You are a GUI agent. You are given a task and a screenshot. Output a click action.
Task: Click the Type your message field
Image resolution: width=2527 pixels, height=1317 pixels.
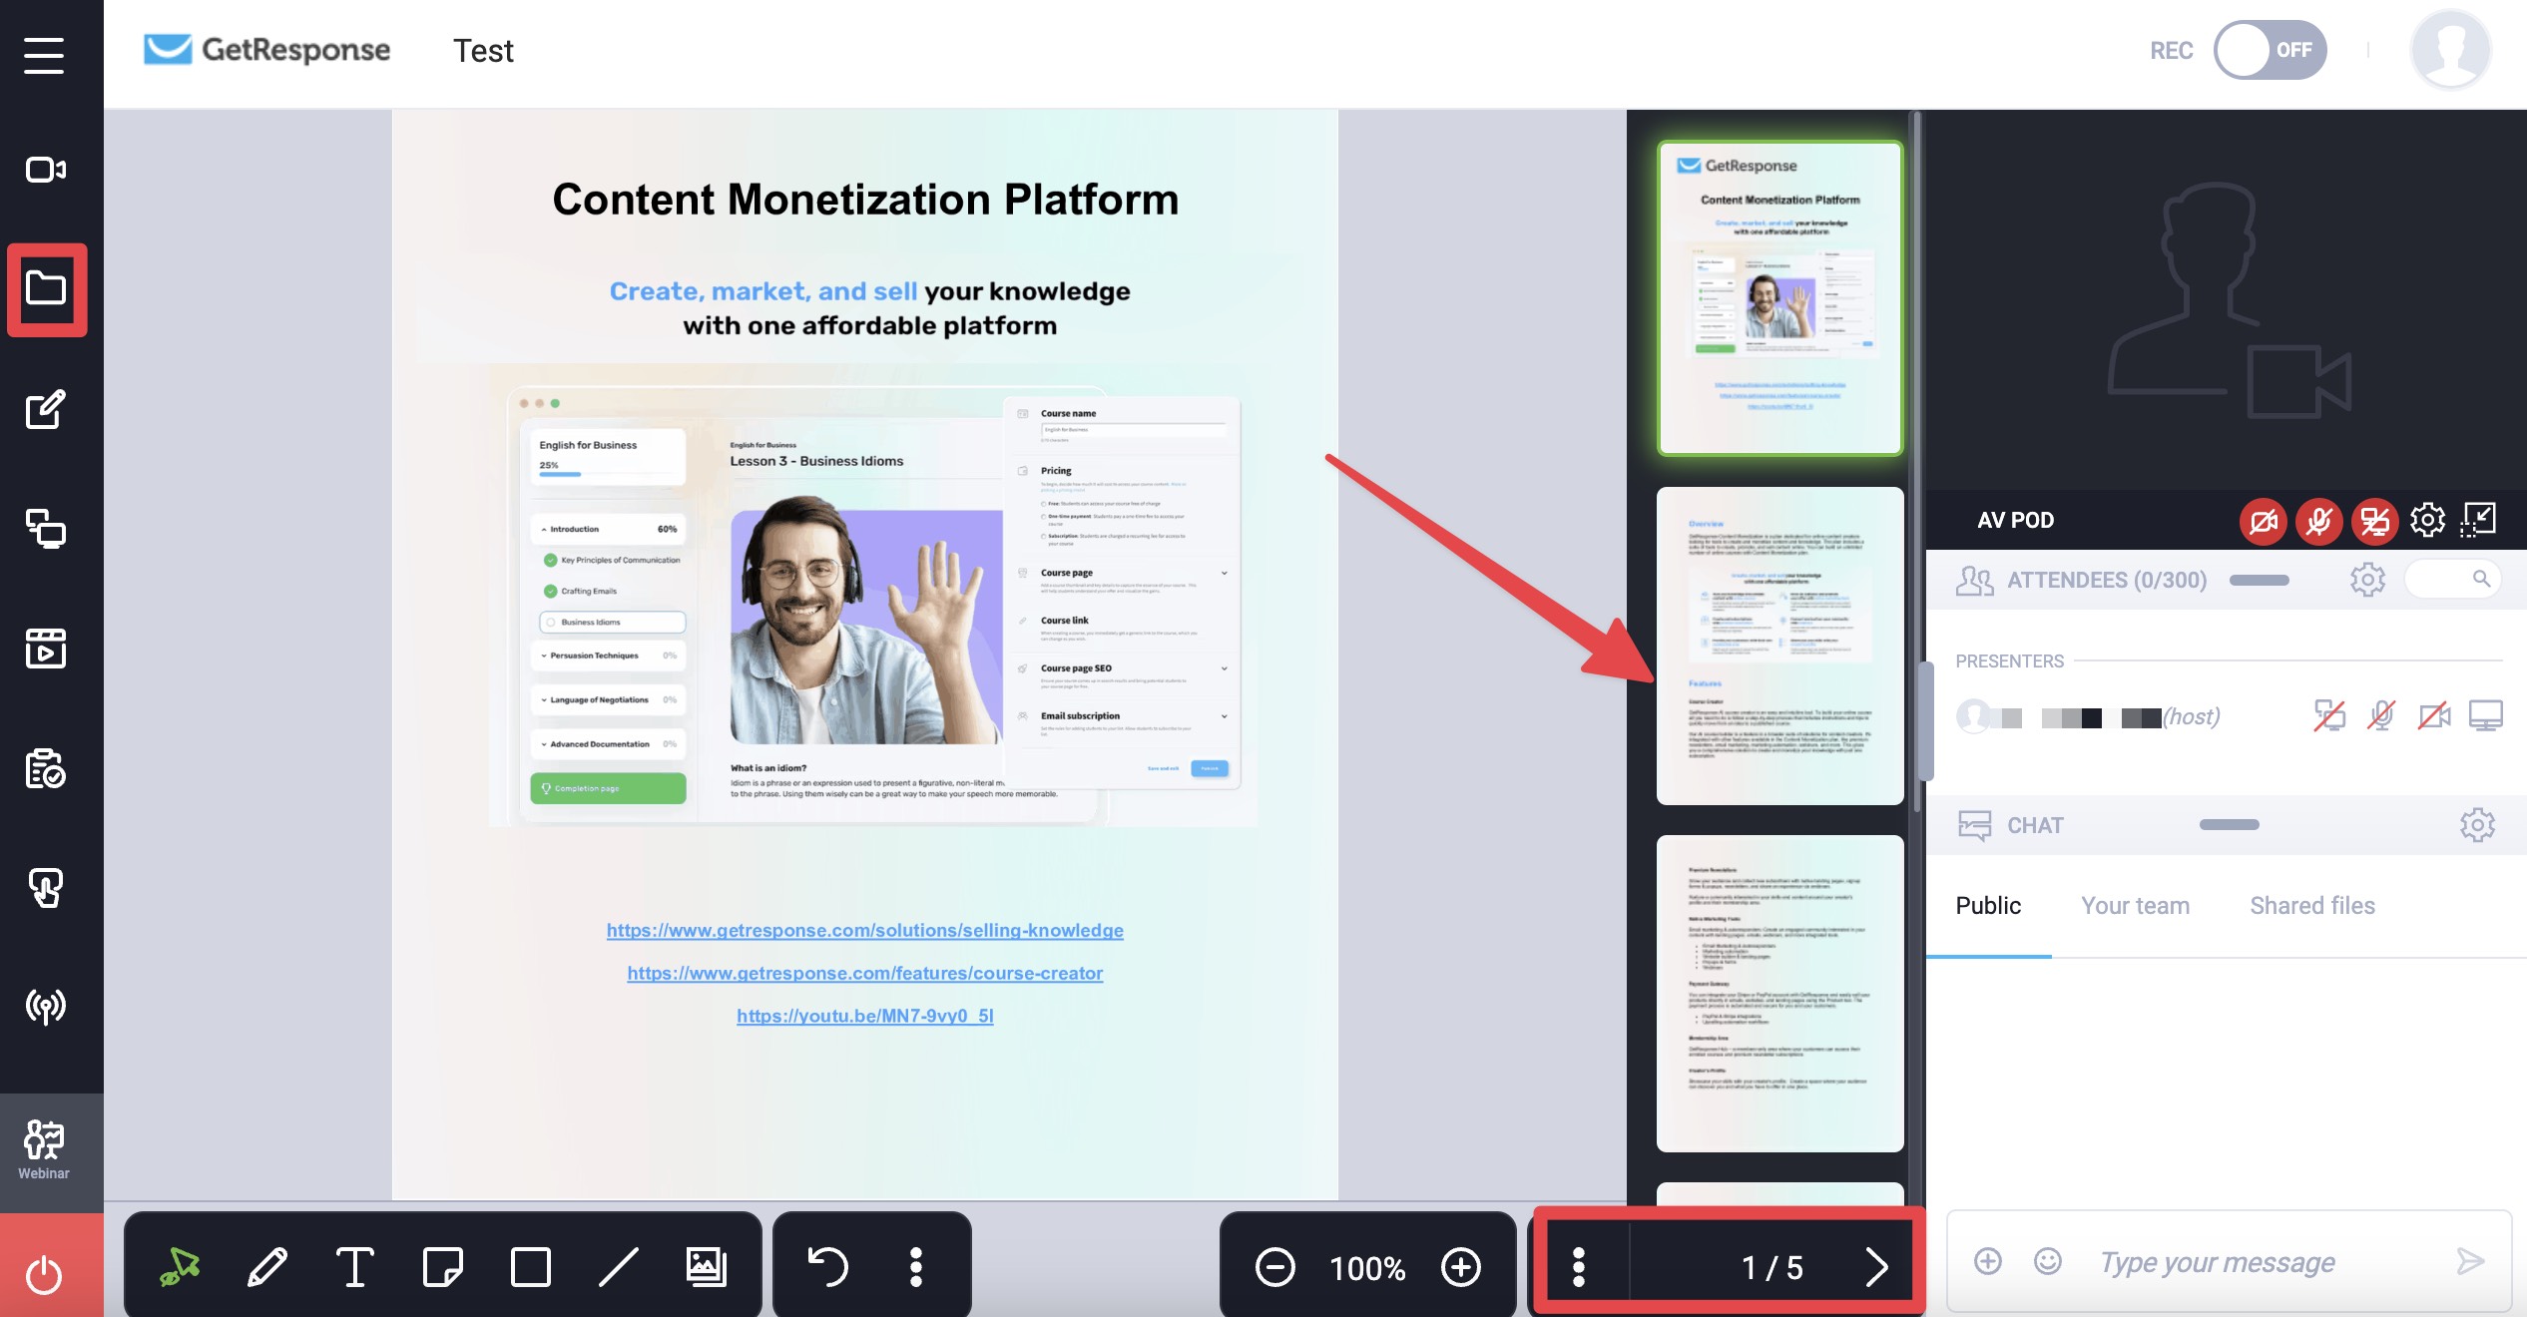coord(2218,1262)
